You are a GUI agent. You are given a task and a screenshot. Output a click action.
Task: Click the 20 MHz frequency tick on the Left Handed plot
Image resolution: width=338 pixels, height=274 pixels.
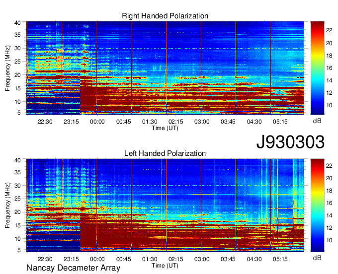pos(17,212)
